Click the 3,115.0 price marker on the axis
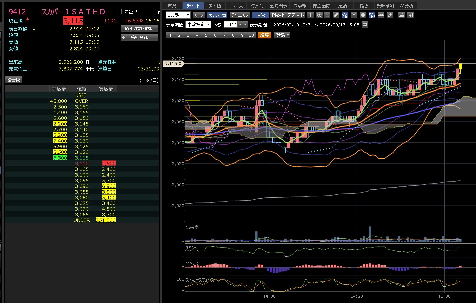The image size is (476, 303). point(173,64)
